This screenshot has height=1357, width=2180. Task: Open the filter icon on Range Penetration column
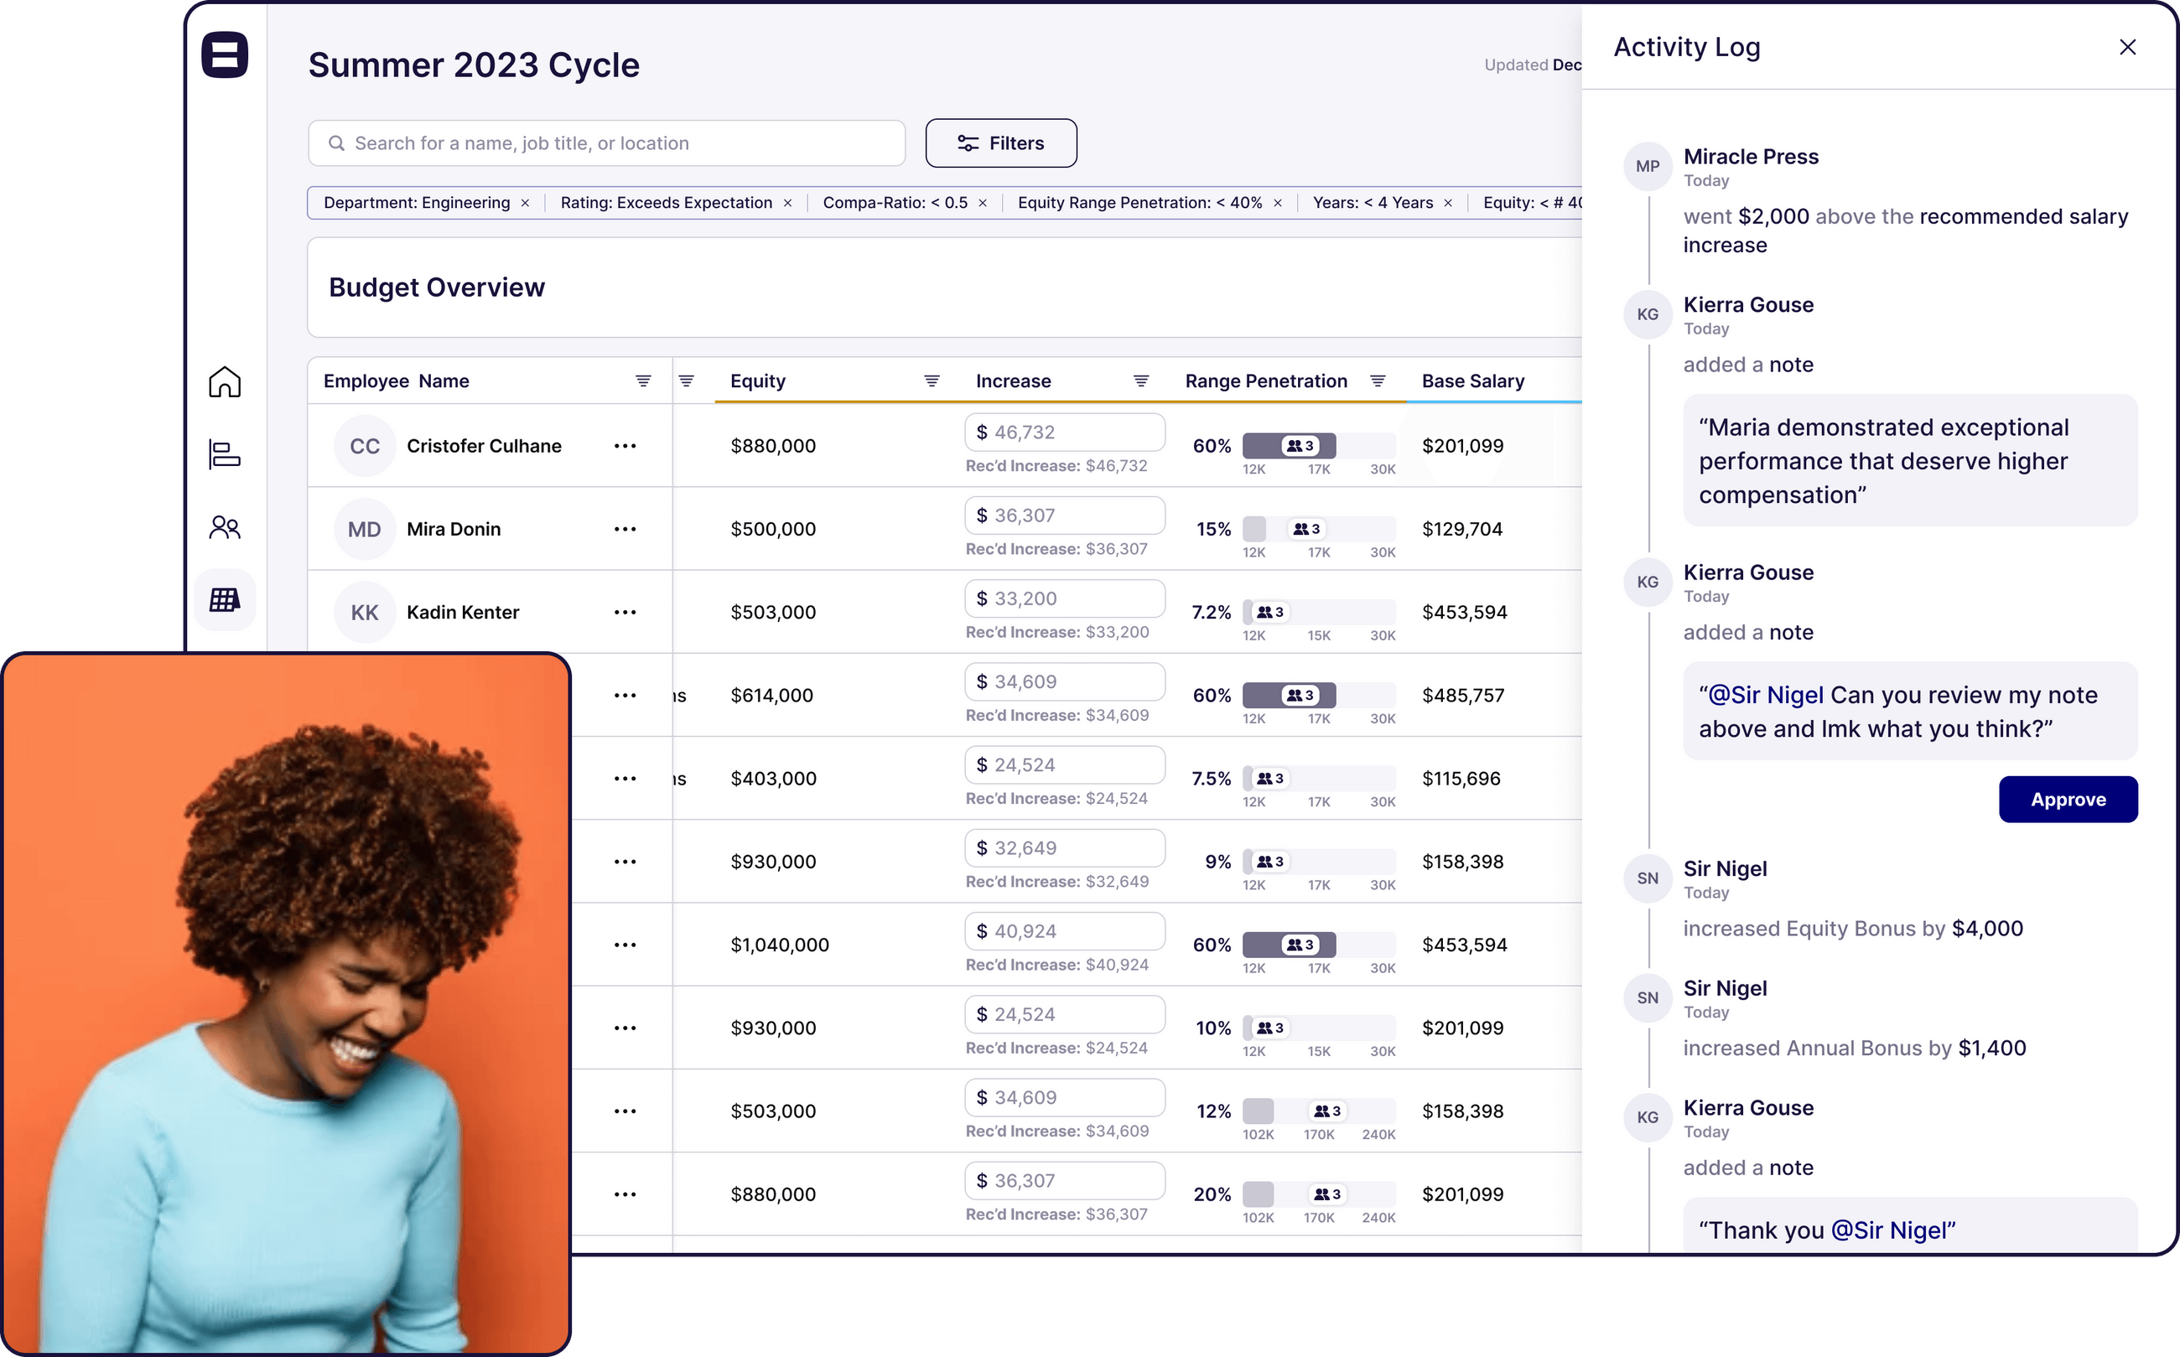point(1379,380)
